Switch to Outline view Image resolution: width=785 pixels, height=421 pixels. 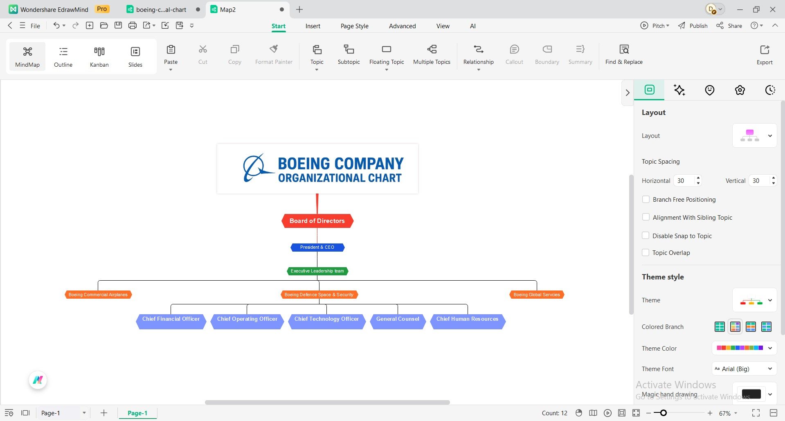63,56
